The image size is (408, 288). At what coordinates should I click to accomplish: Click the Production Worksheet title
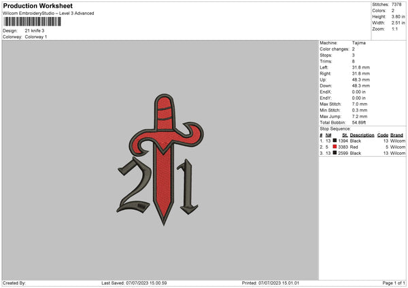click(x=37, y=5)
